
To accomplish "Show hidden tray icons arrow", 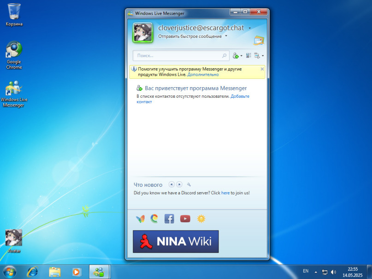I will 316,272.
